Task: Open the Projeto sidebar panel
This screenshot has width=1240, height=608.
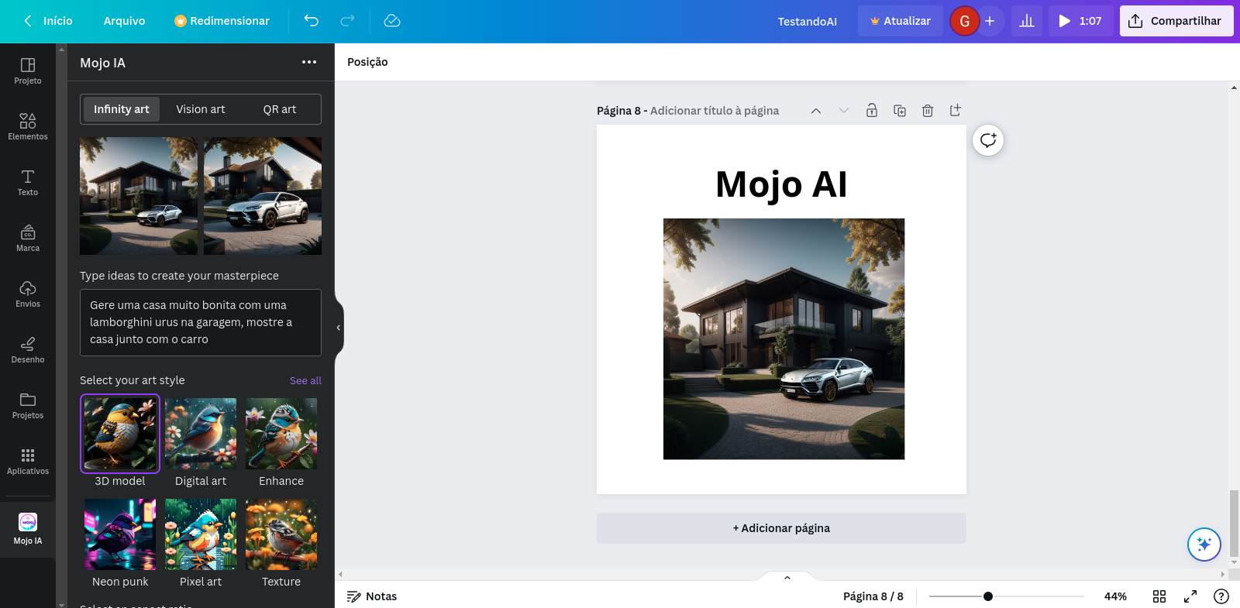Action: [28, 71]
